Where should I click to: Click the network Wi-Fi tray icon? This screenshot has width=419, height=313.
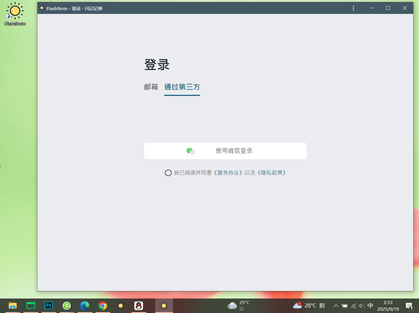tap(353, 306)
